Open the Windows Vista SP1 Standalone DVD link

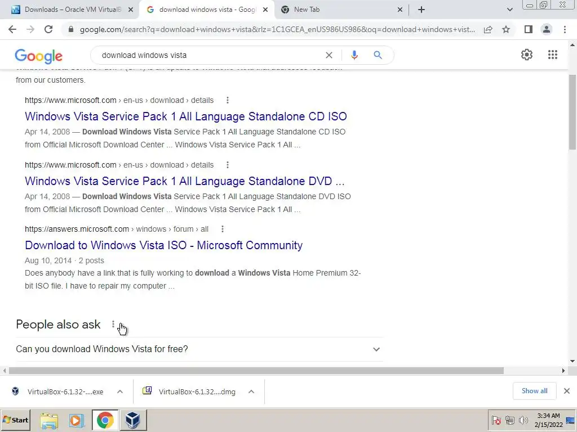tap(185, 181)
